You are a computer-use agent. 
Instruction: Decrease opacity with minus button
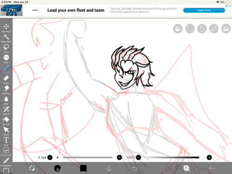139,157
